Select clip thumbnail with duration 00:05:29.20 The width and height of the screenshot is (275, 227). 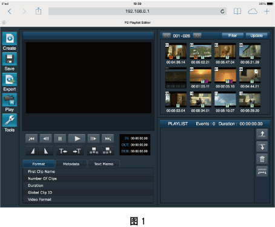pyautogui.click(x=250, y=100)
